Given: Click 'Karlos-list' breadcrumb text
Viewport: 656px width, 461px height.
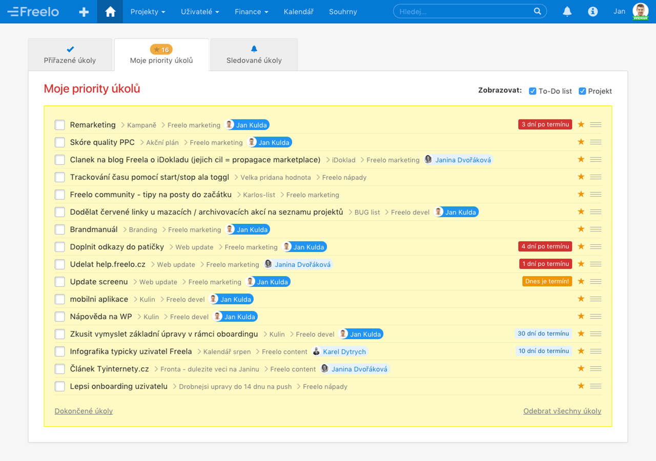Looking at the screenshot, I should click(x=259, y=195).
